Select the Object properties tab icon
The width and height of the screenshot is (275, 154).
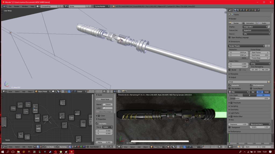click(x=247, y=10)
